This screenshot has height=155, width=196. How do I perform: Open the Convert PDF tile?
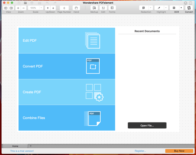point(67,66)
